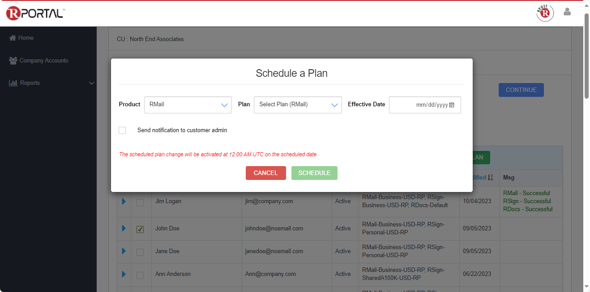The height and width of the screenshot is (292, 590).
Task: Click the RPost circular badge icon
Action: tap(545, 13)
